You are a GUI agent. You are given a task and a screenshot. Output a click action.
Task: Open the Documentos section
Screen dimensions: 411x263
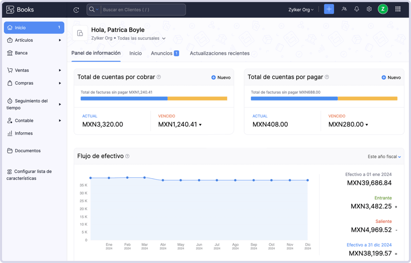28,151
